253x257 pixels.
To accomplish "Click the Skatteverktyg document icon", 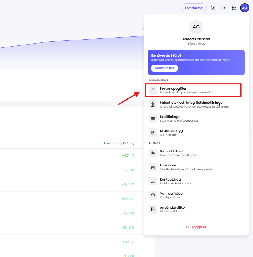I will 153,132.
